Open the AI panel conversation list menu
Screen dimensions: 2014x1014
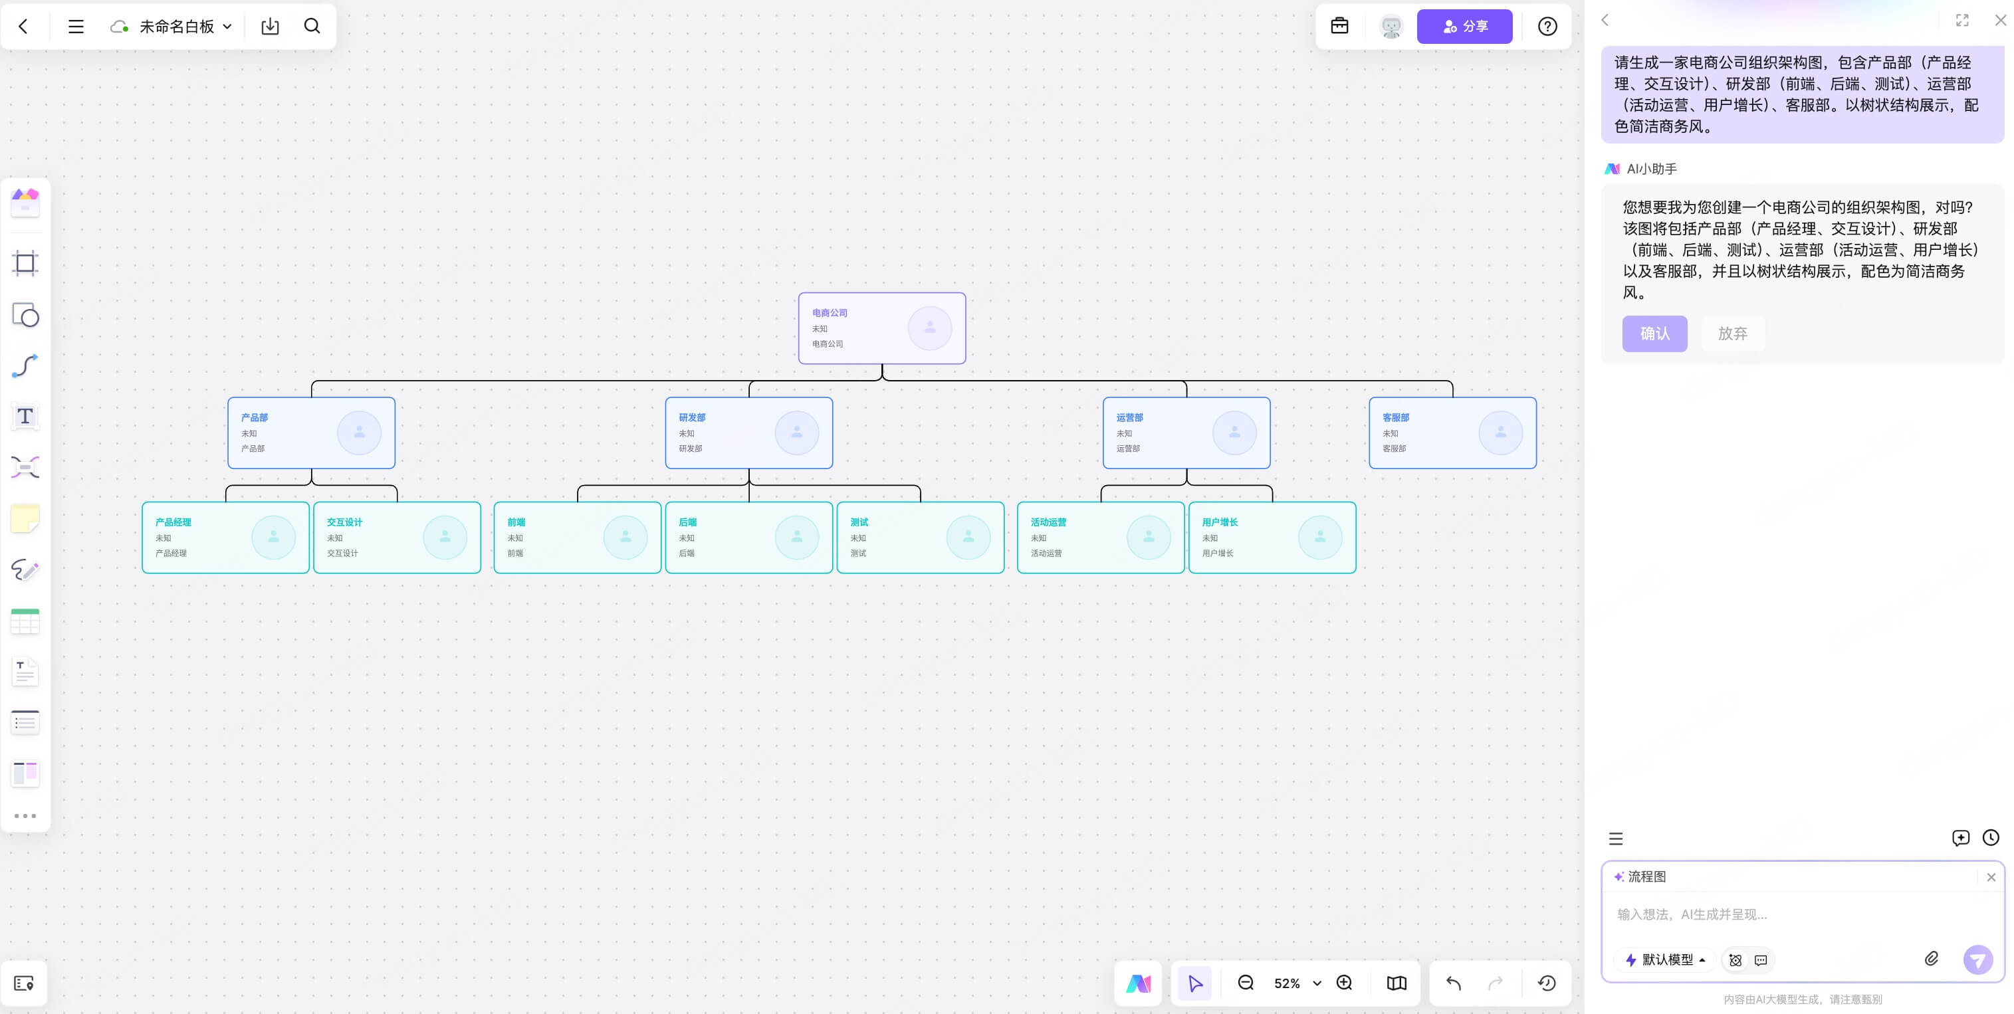coord(1615,839)
